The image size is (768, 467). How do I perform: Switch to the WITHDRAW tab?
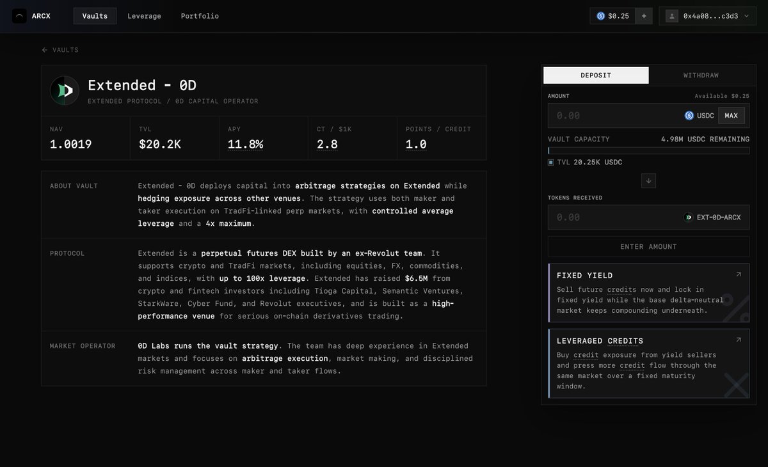(x=701, y=75)
